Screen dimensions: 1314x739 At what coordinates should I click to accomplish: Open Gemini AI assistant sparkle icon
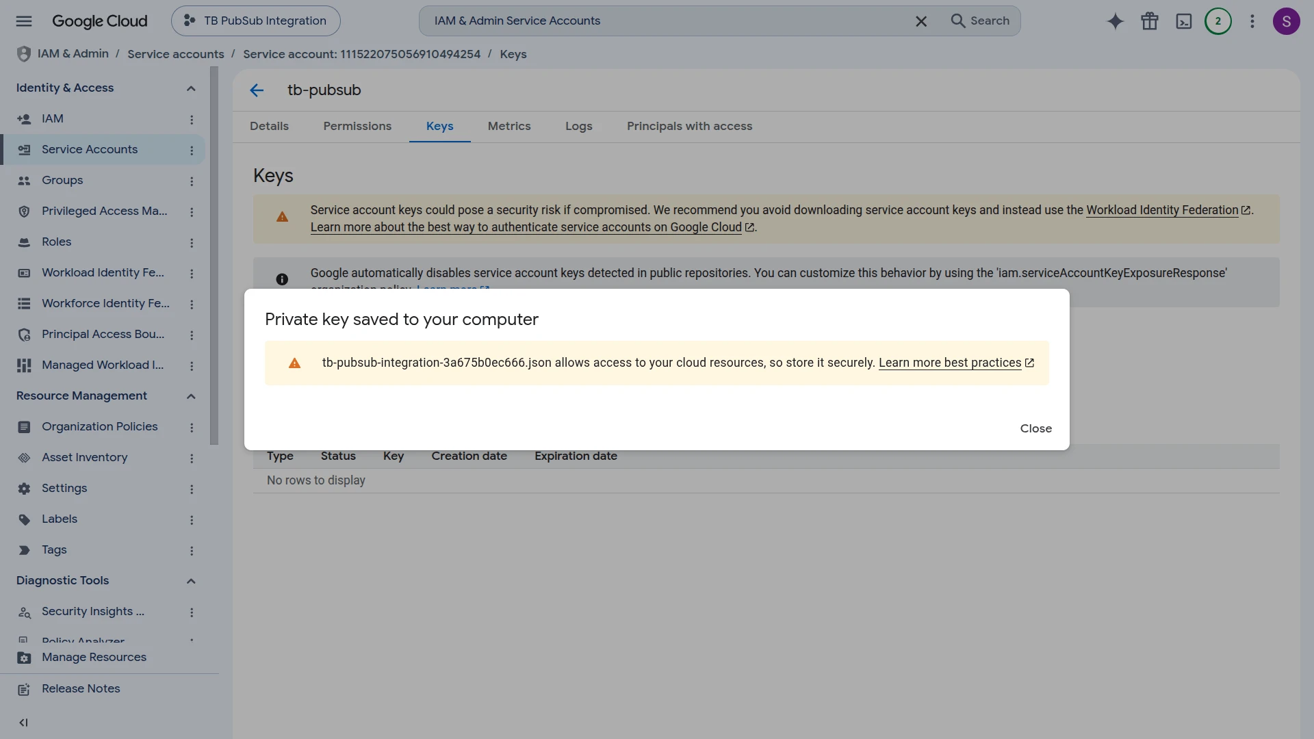(1116, 21)
